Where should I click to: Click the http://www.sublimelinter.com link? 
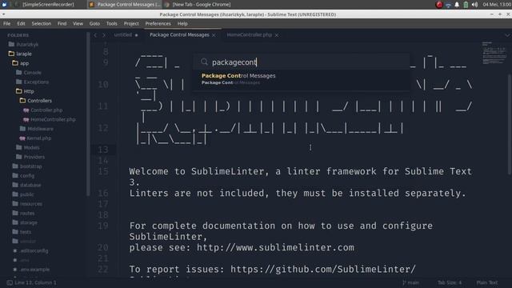click(x=275, y=247)
